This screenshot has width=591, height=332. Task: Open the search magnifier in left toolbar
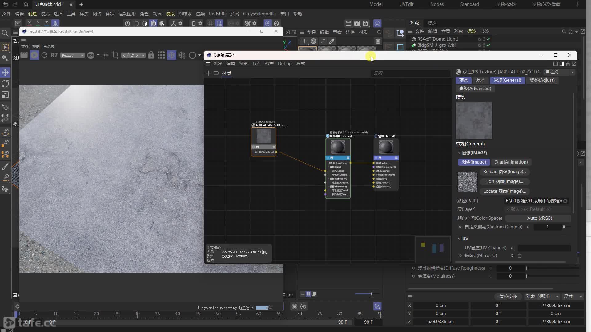pyautogui.click(x=5, y=33)
